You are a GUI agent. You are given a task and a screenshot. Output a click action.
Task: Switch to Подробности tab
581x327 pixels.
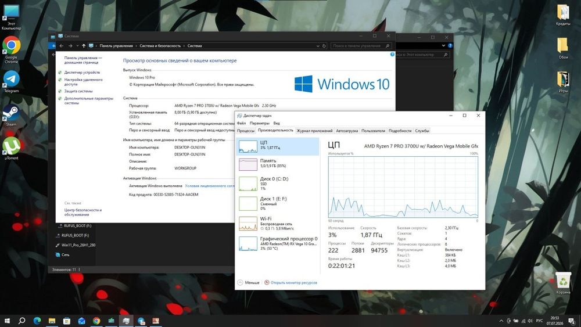click(400, 131)
